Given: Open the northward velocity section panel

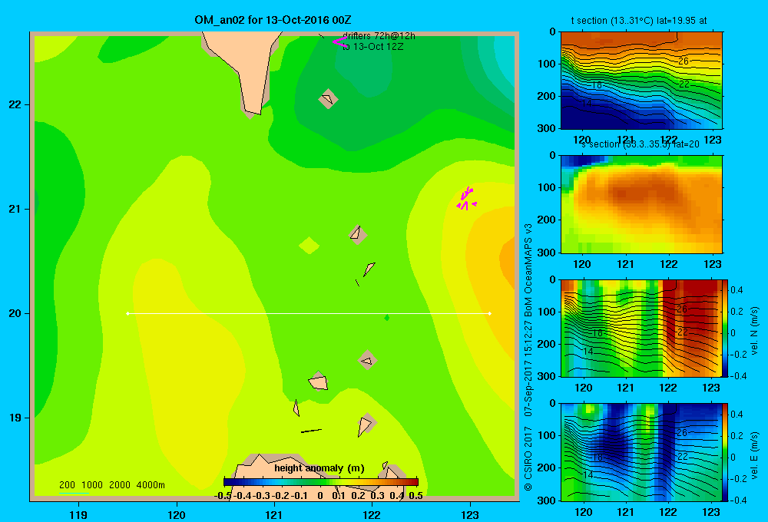Looking at the screenshot, I should 641,328.
